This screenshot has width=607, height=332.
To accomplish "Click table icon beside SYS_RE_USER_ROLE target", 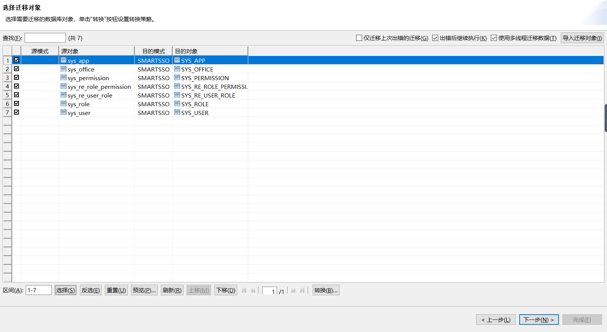I will (x=177, y=95).
